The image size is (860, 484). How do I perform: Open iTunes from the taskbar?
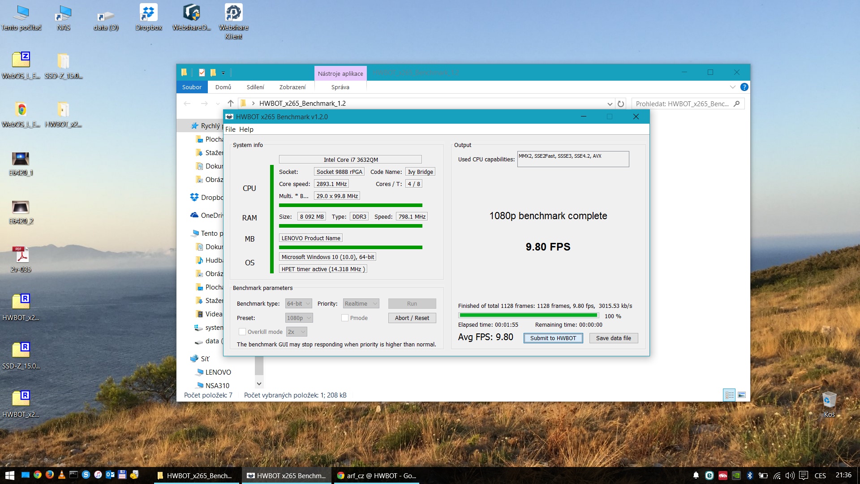[x=98, y=475]
